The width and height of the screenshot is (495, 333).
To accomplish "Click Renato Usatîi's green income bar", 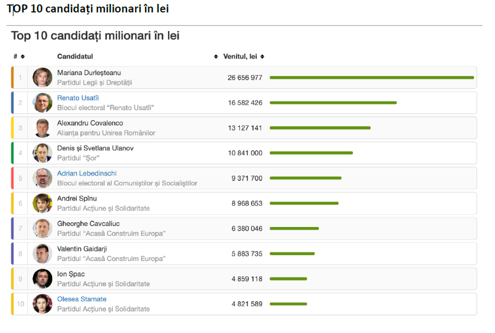I will coord(333,103).
